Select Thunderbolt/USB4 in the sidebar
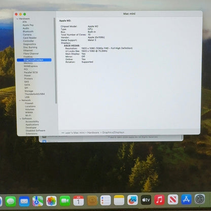This screenshot has width=211, height=211. coord(34,94)
